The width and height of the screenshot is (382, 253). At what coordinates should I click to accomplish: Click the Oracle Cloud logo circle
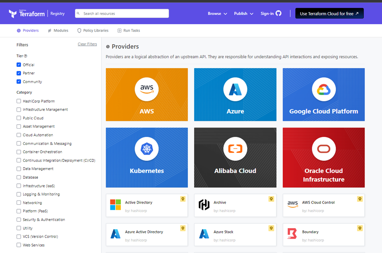(x=324, y=149)
